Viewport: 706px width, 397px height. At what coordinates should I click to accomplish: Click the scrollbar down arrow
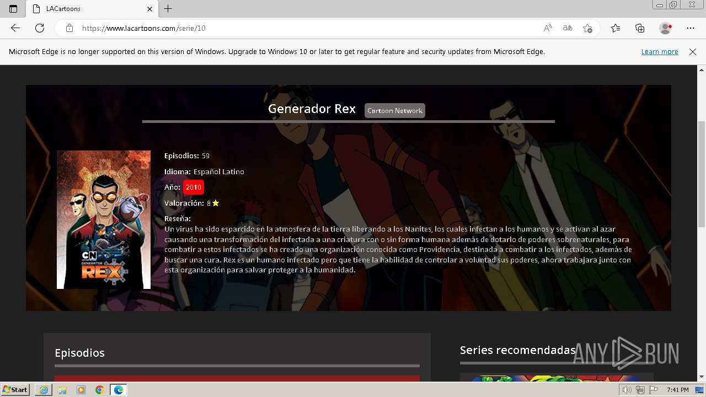tap(702, 378)
